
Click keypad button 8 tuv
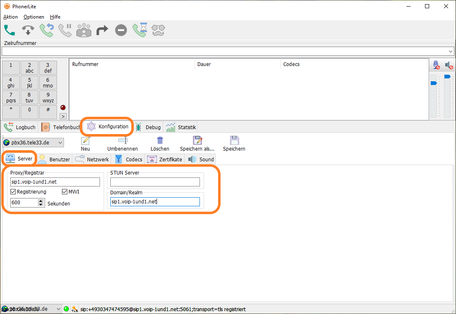pyautogui.click(x=29, y=97)
